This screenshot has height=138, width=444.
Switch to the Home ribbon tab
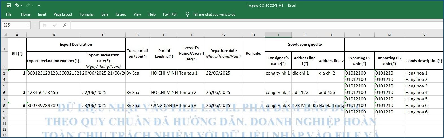pos(26,14)
